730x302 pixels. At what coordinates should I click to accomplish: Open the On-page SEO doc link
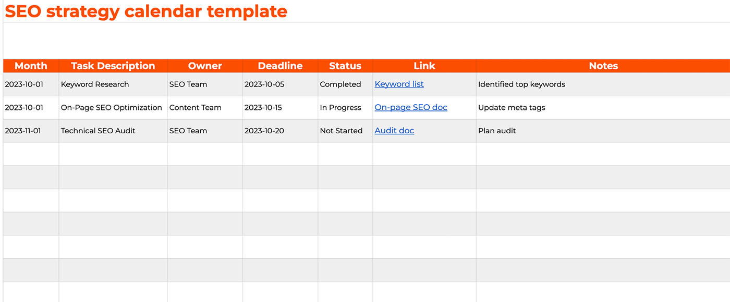point(411,108)
